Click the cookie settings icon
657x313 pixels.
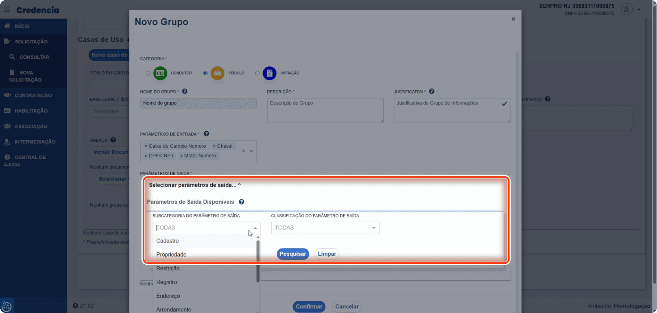6,306
